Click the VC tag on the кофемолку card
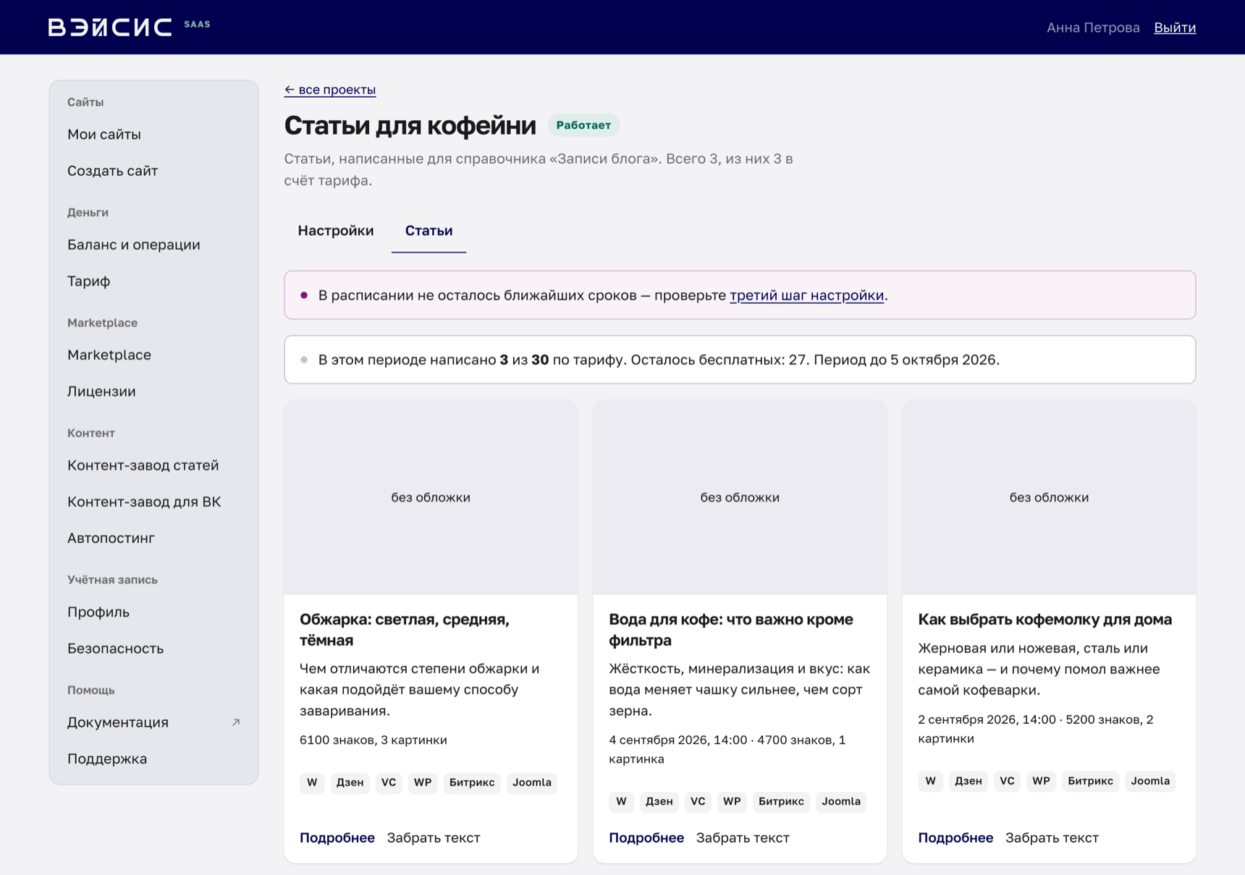Viewport: 1245px width, 875px height. click(x=1007, y=781)
